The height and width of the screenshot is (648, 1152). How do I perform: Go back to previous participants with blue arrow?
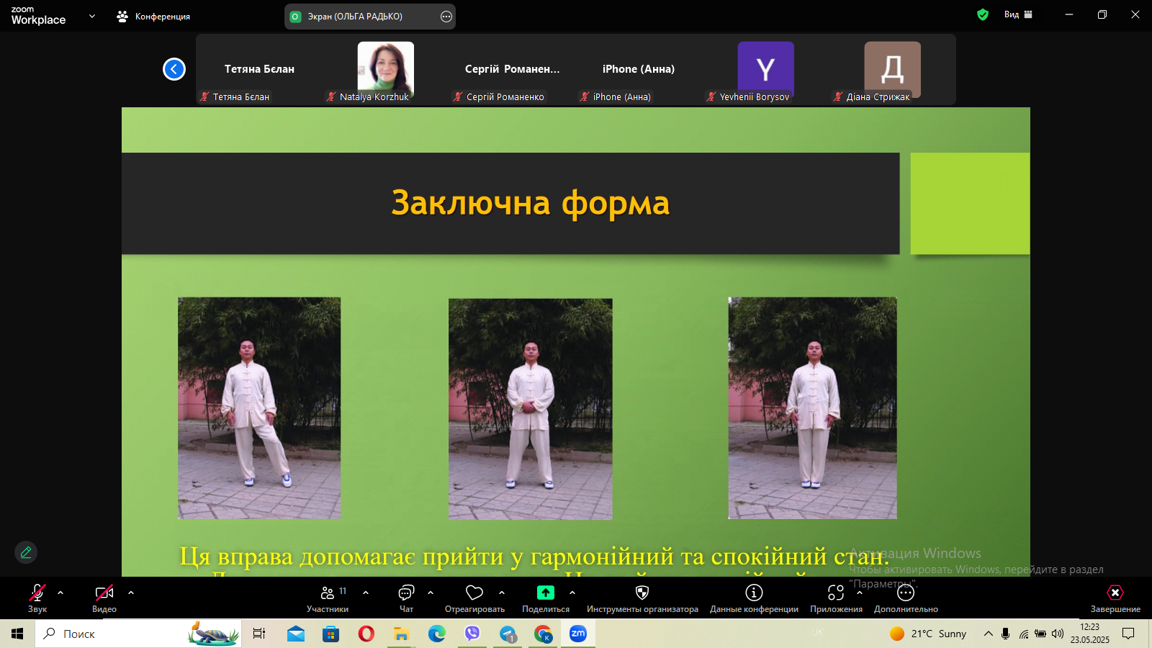174,69
